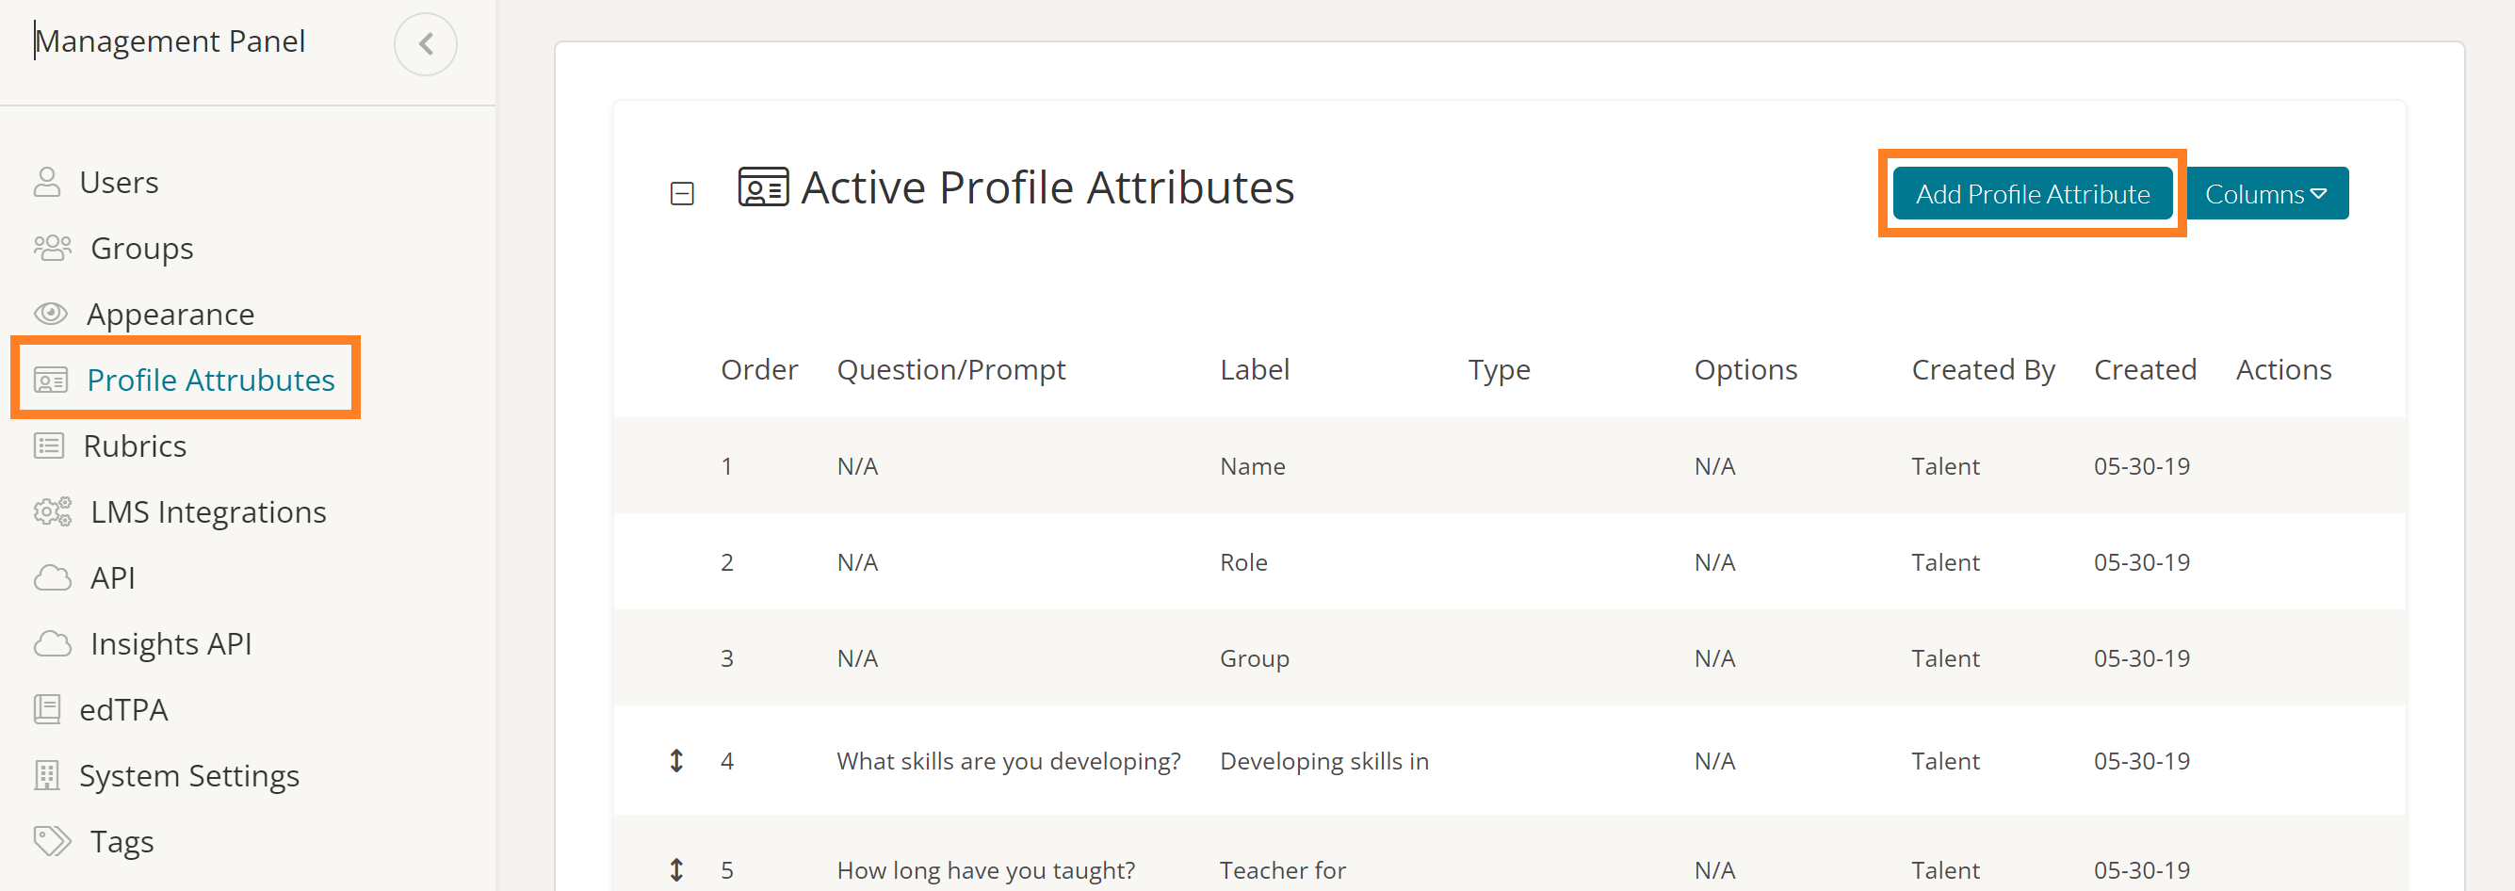Click the Tags icon in the sidebar

click(x=53, y=840)
